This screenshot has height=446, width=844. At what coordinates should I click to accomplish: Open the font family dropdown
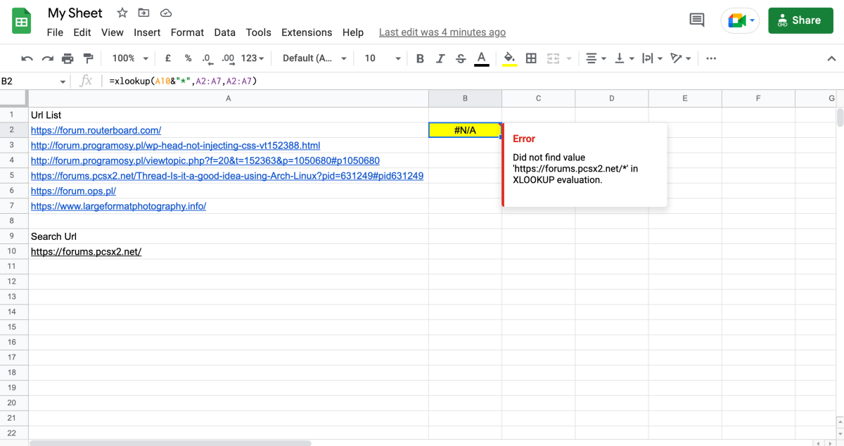[314, 58]
